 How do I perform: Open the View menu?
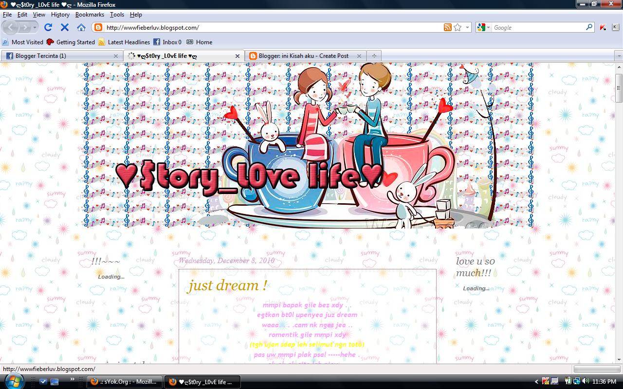39,15
